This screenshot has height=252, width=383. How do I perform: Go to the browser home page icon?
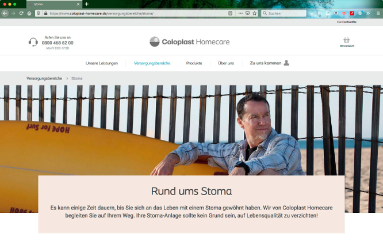tap(29, 13)
